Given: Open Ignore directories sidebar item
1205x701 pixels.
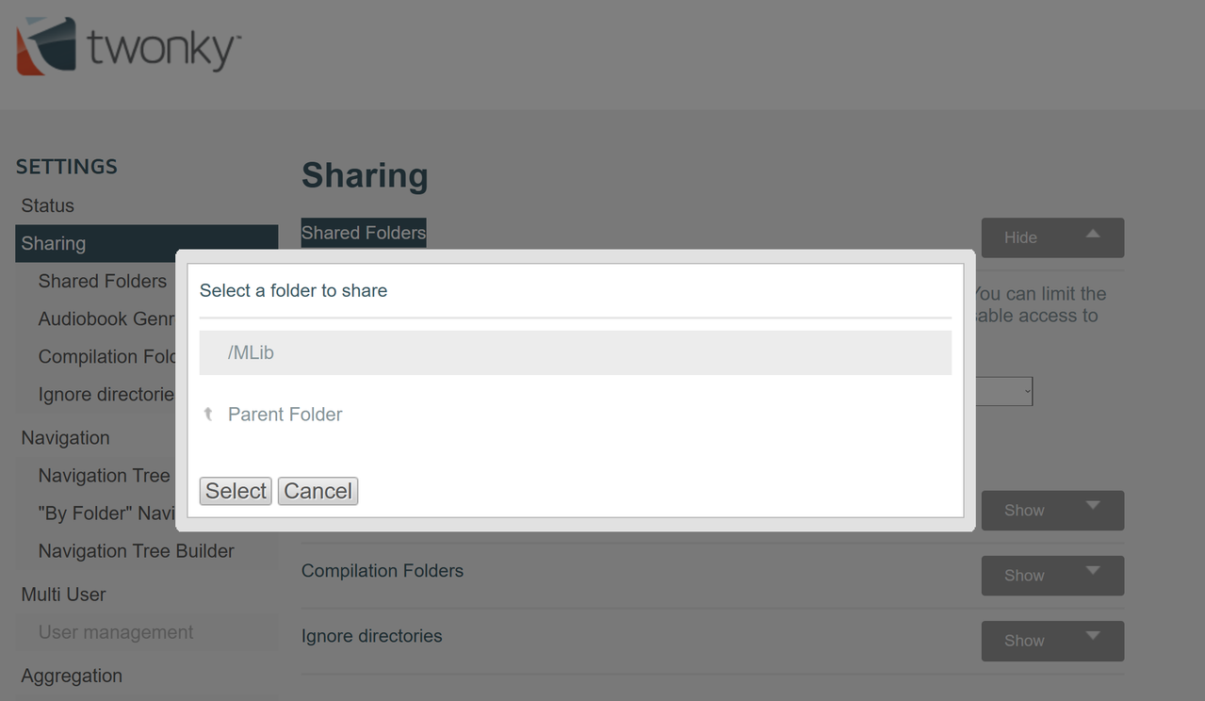Looking at the screenshot, I should point(106,394).
